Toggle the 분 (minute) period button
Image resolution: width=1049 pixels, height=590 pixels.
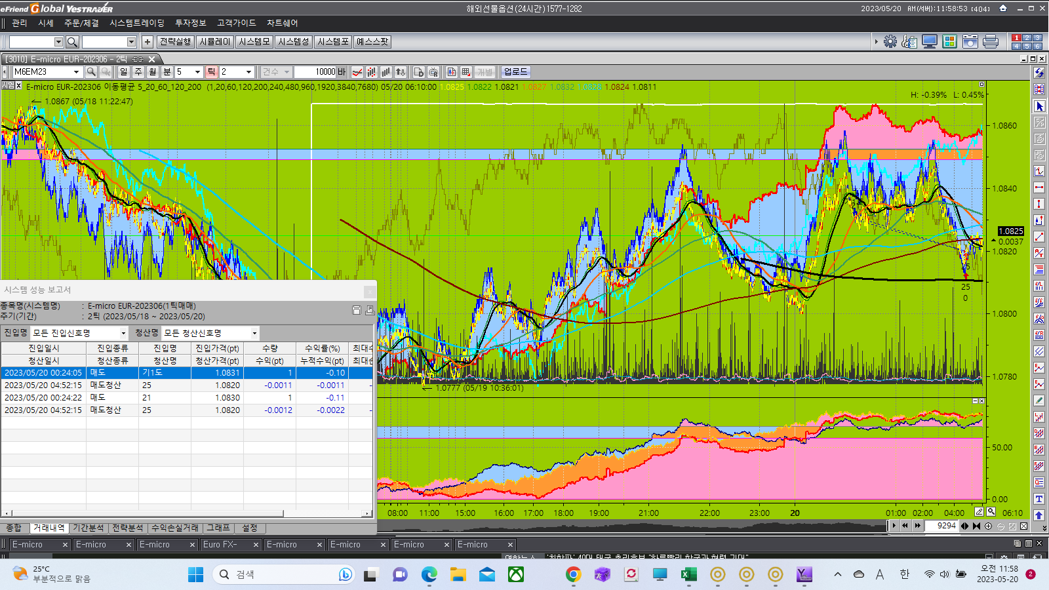[167, 71]
